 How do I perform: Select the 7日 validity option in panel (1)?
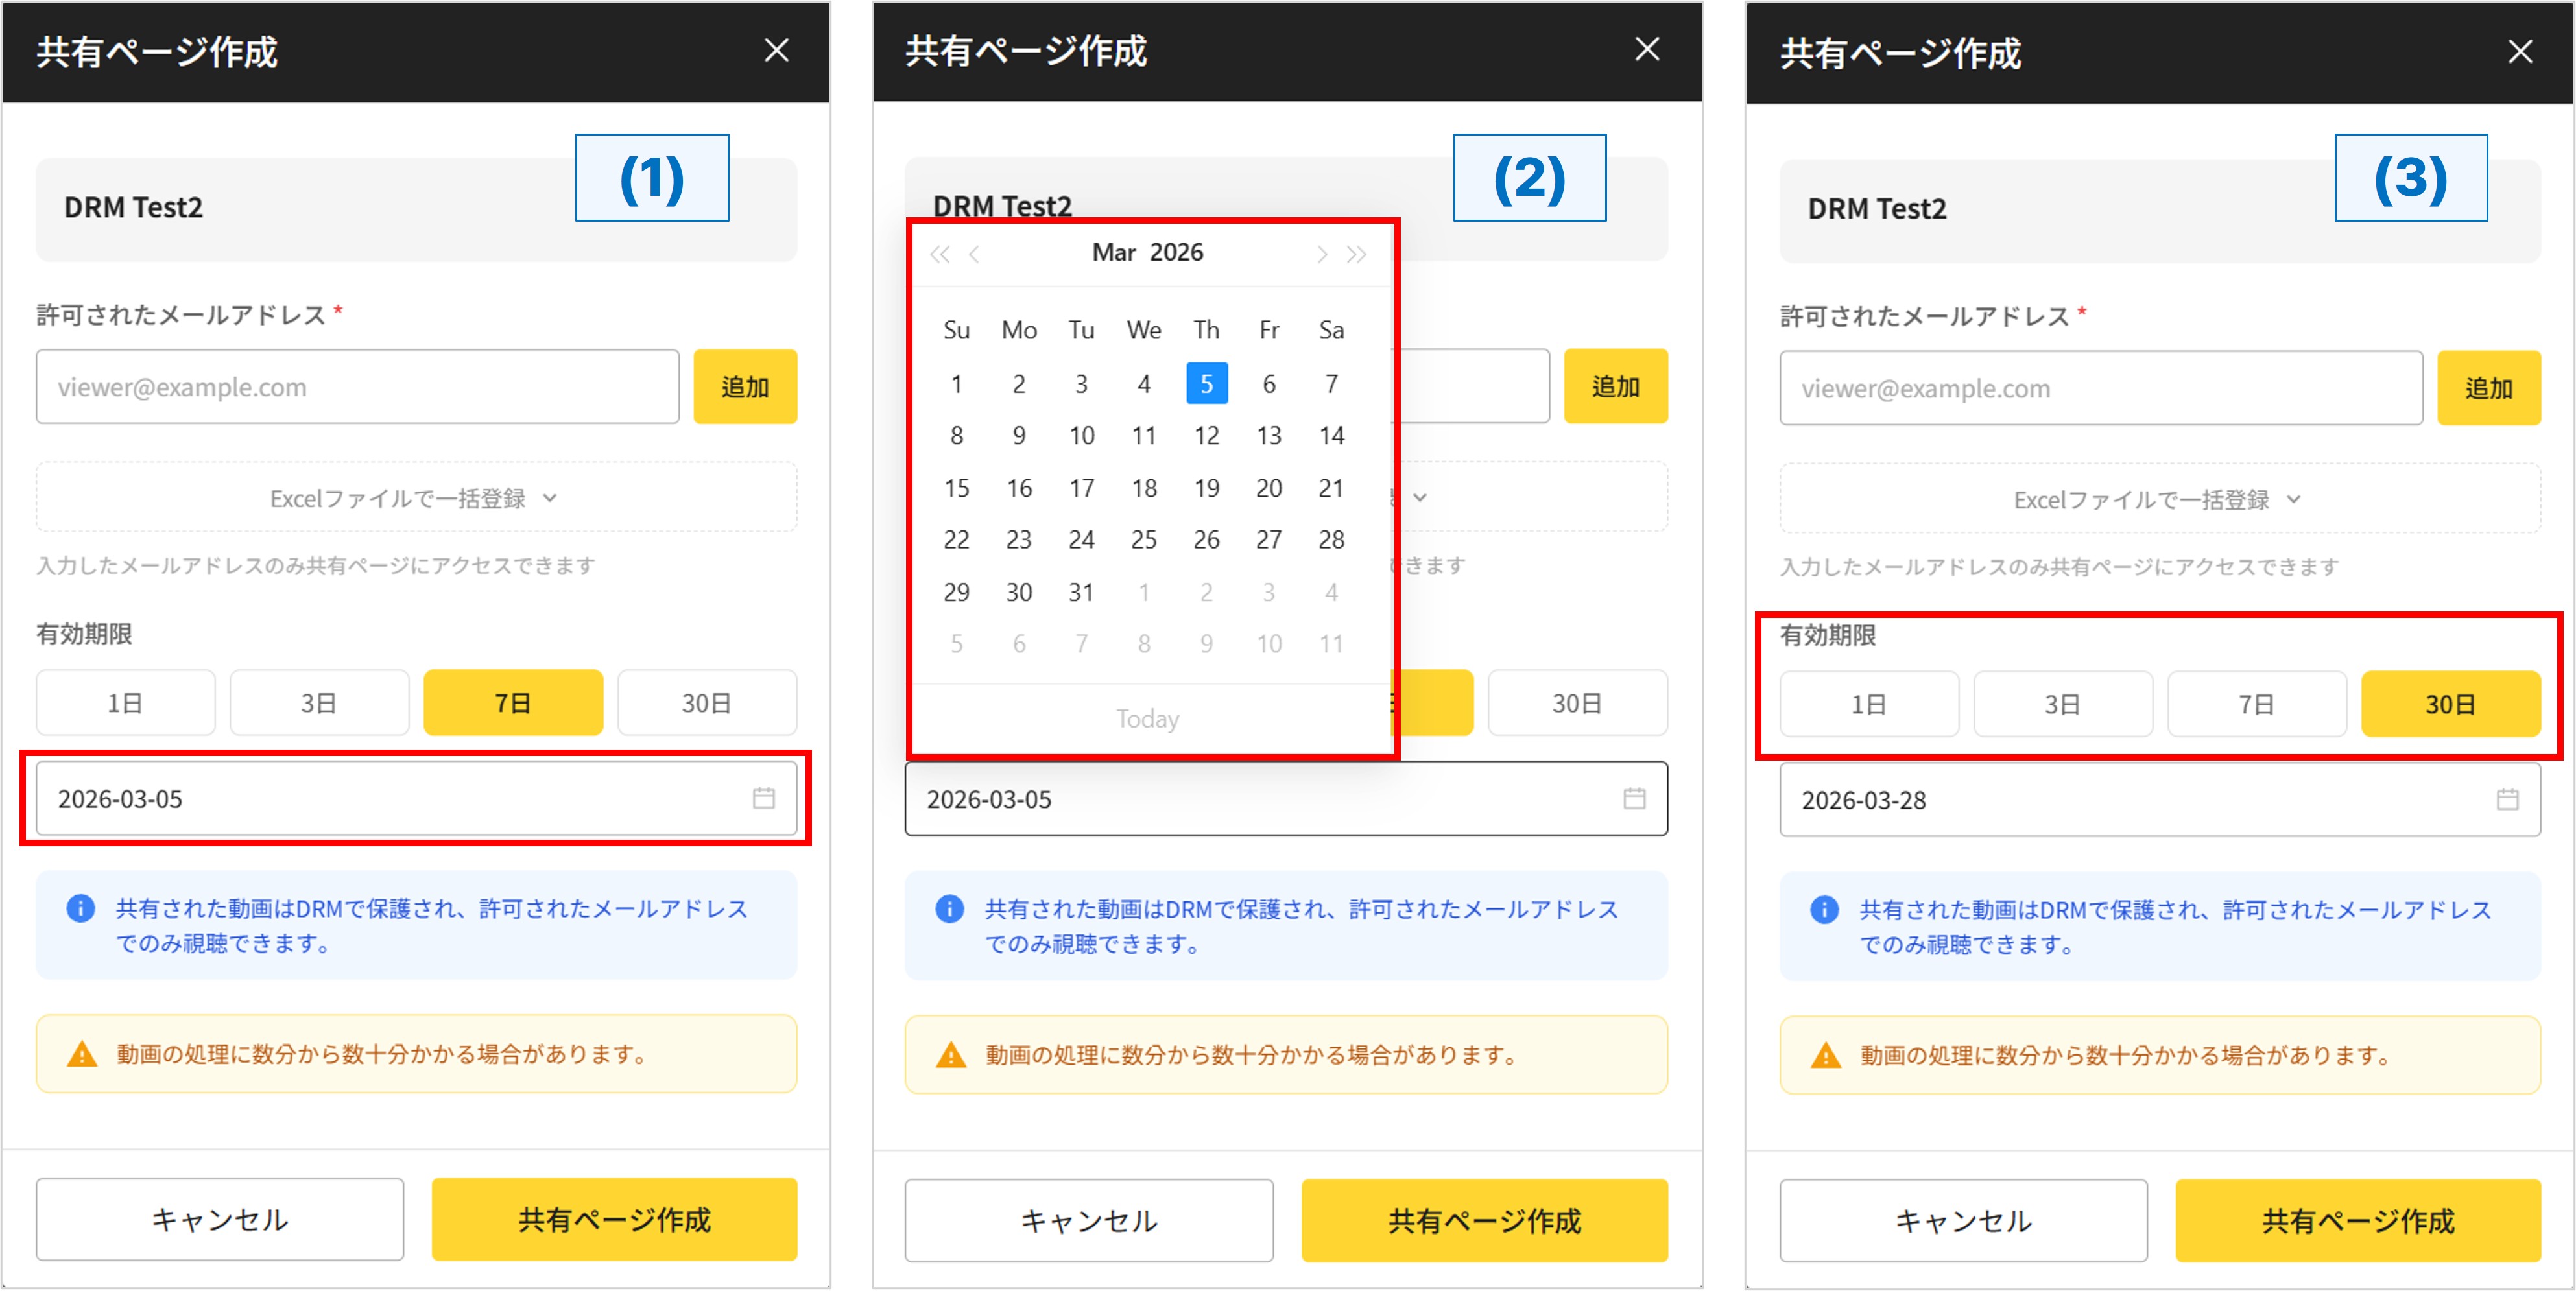tap(513, 703)
